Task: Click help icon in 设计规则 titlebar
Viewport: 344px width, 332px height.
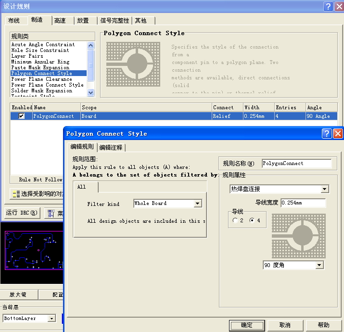Action: pyautogui.click(x=329, y=7)
